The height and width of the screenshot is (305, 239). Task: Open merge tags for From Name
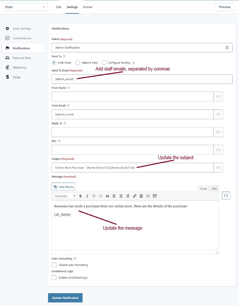[x=218, y=96]
